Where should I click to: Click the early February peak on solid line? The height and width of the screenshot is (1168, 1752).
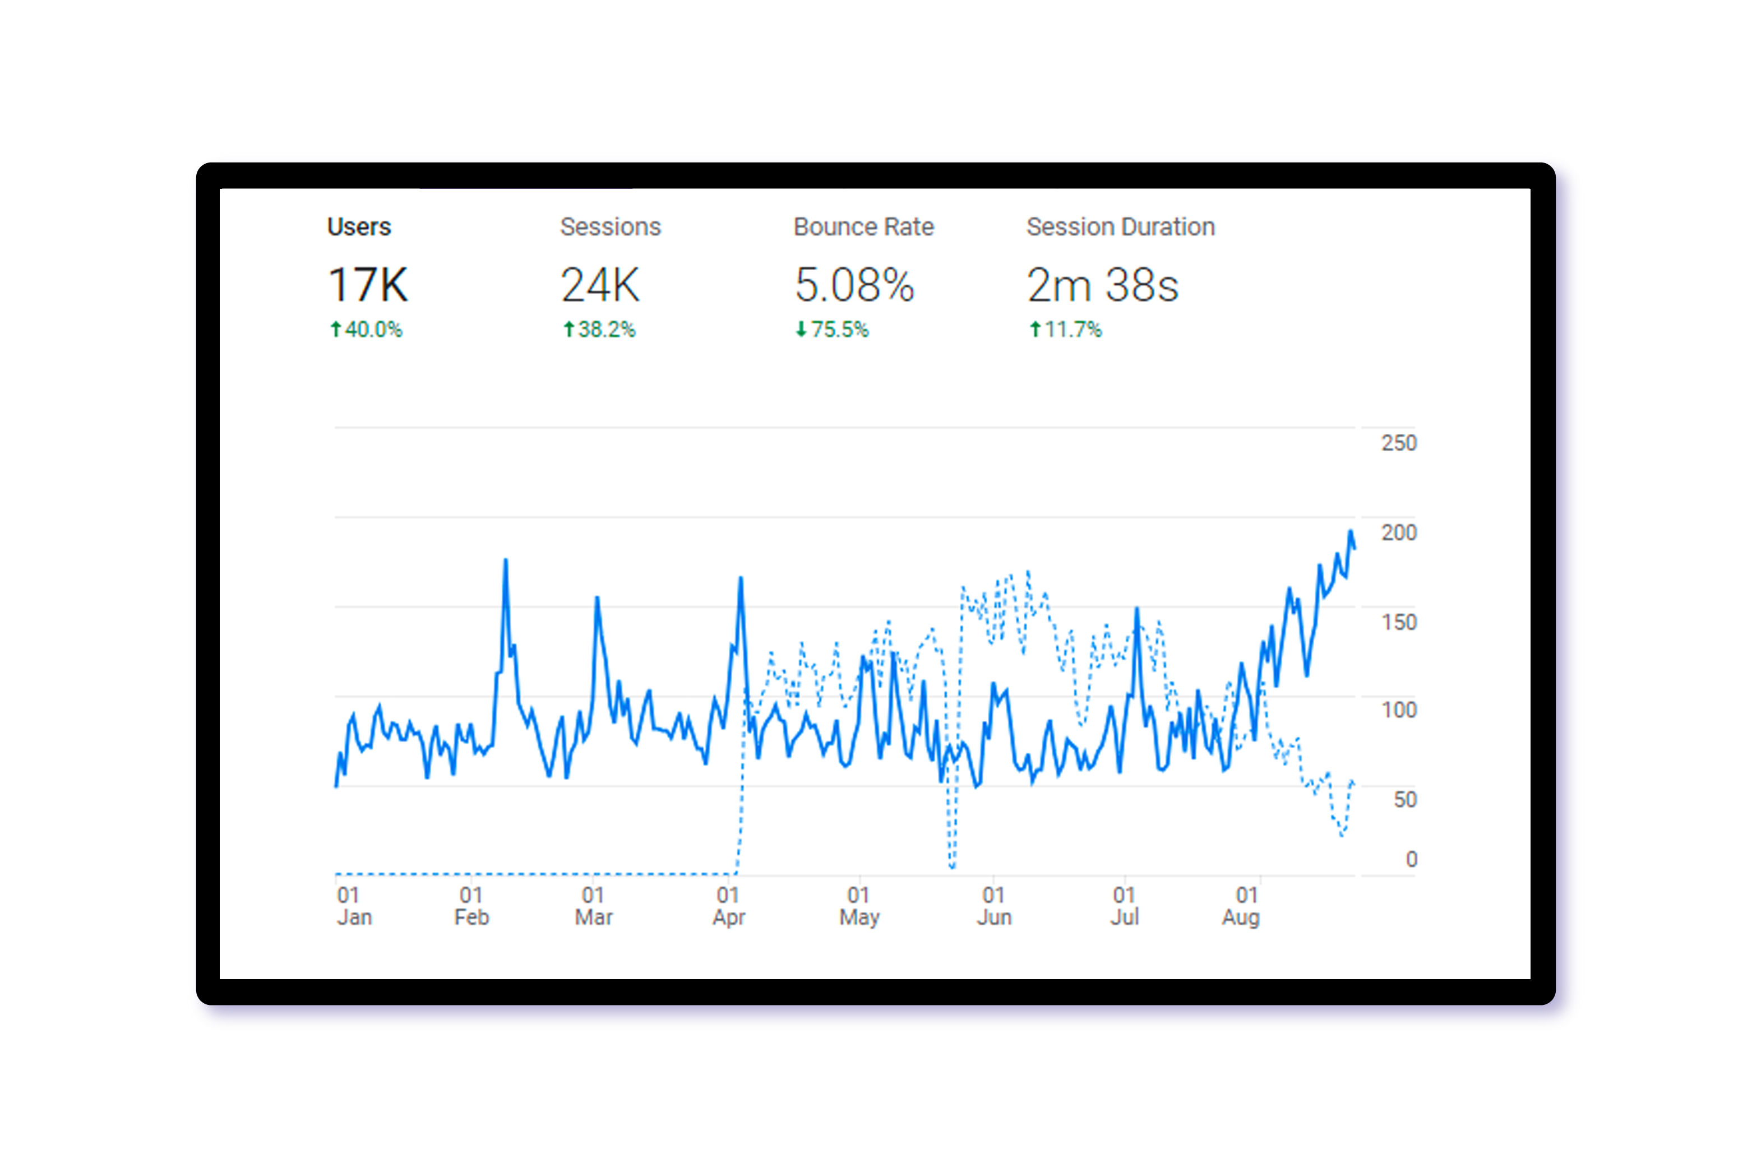click(x=506, y=560)
